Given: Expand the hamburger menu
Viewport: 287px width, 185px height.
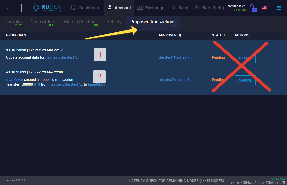Looking at the screenshot, I should pyautogui.click(x=279, y=8).
